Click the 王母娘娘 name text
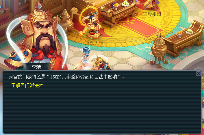 point(152,14)
